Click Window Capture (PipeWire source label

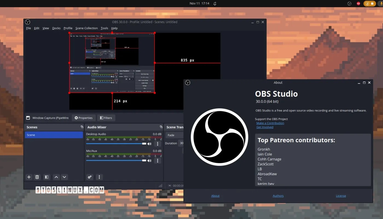tap(50, 118)
